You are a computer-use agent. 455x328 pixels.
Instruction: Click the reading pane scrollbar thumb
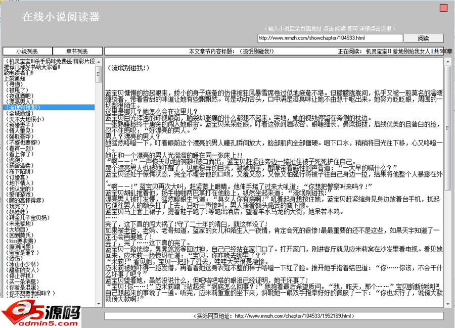click(447, 128)
